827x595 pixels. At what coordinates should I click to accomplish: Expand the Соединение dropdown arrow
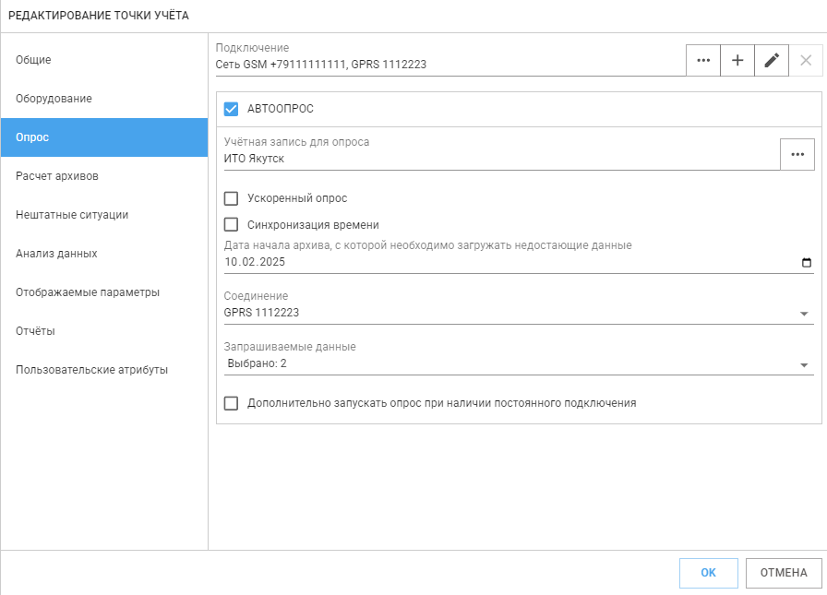coord(804,314)
